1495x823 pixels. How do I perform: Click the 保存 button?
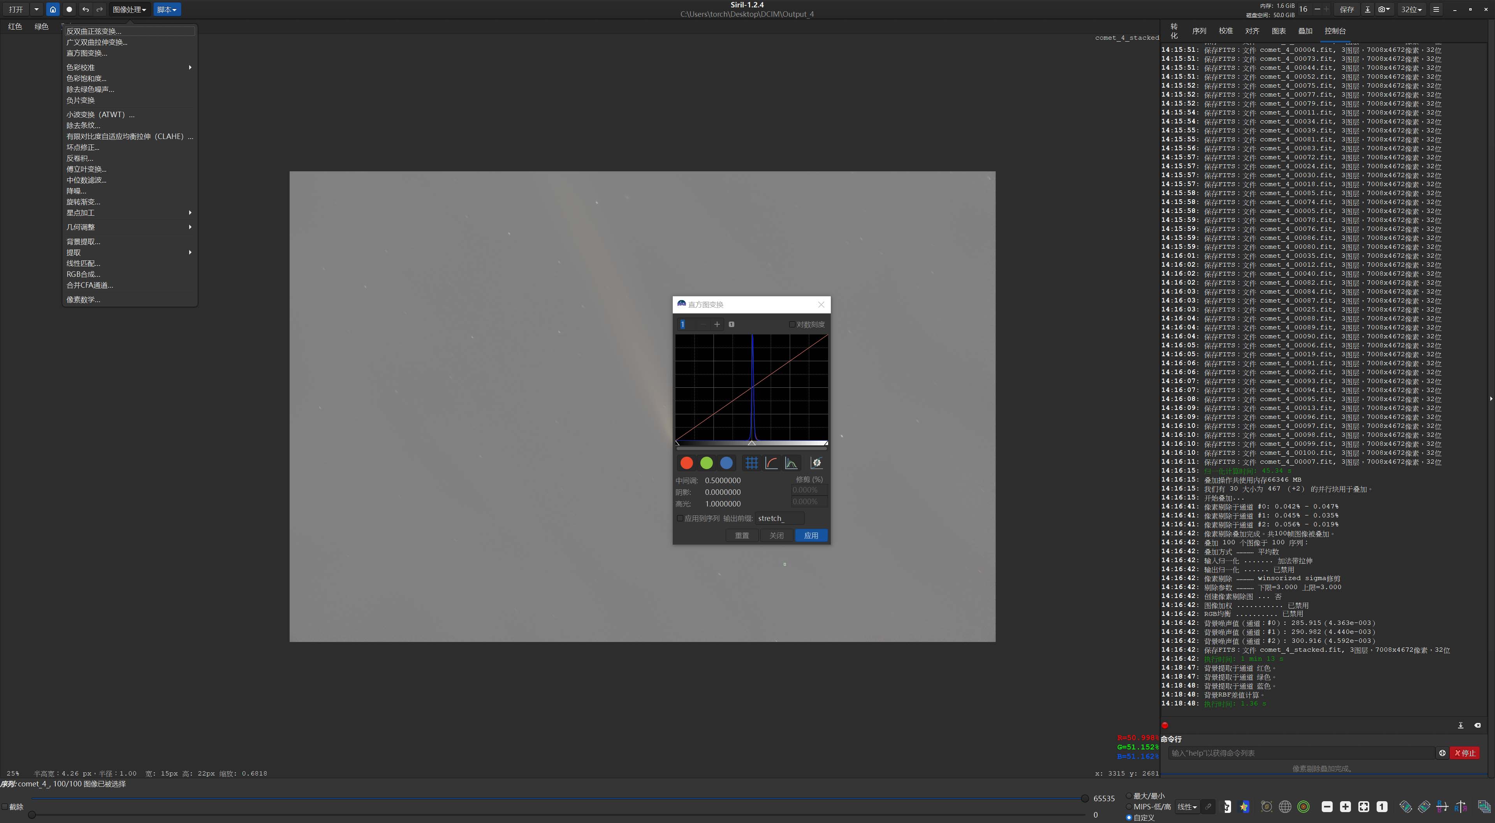click(x=1346, y=9)
